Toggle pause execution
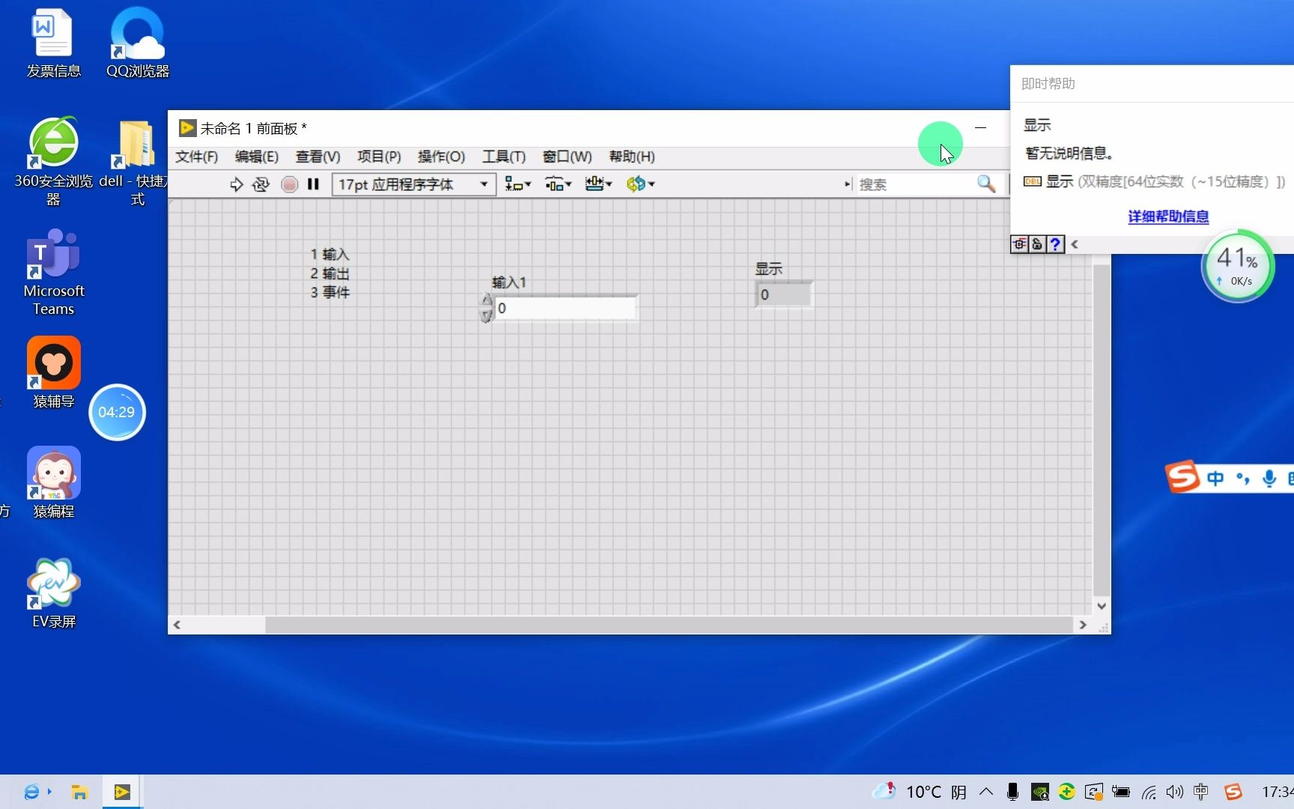 click(x=313, y=184)
